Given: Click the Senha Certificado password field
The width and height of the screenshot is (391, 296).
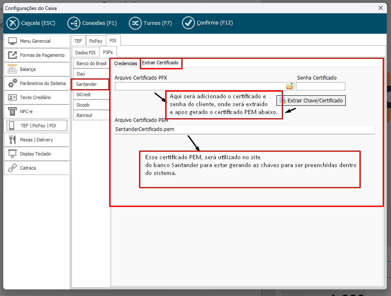Looking at the screenshot, I should tap(320, 86).
